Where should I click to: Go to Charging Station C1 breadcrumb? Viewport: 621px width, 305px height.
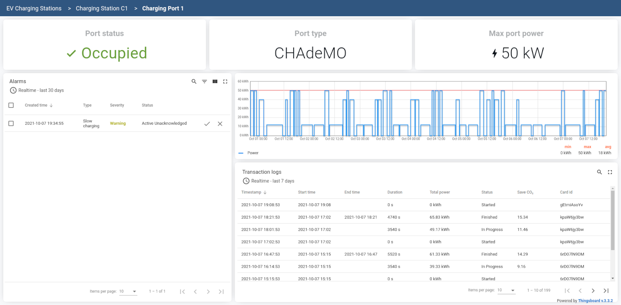[x=102, y=8]
